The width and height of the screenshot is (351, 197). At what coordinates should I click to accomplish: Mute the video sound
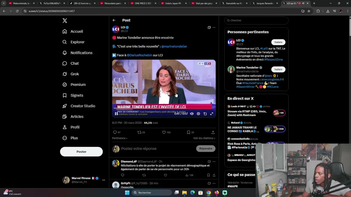192,114
